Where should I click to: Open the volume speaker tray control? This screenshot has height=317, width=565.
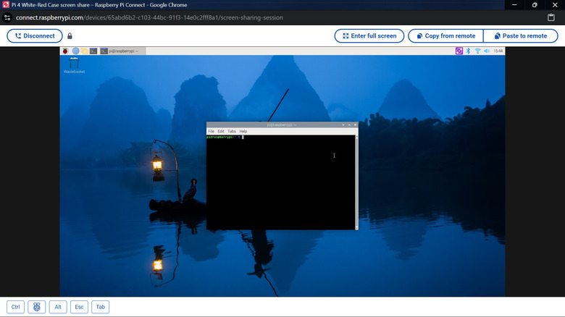coord(487,51)
